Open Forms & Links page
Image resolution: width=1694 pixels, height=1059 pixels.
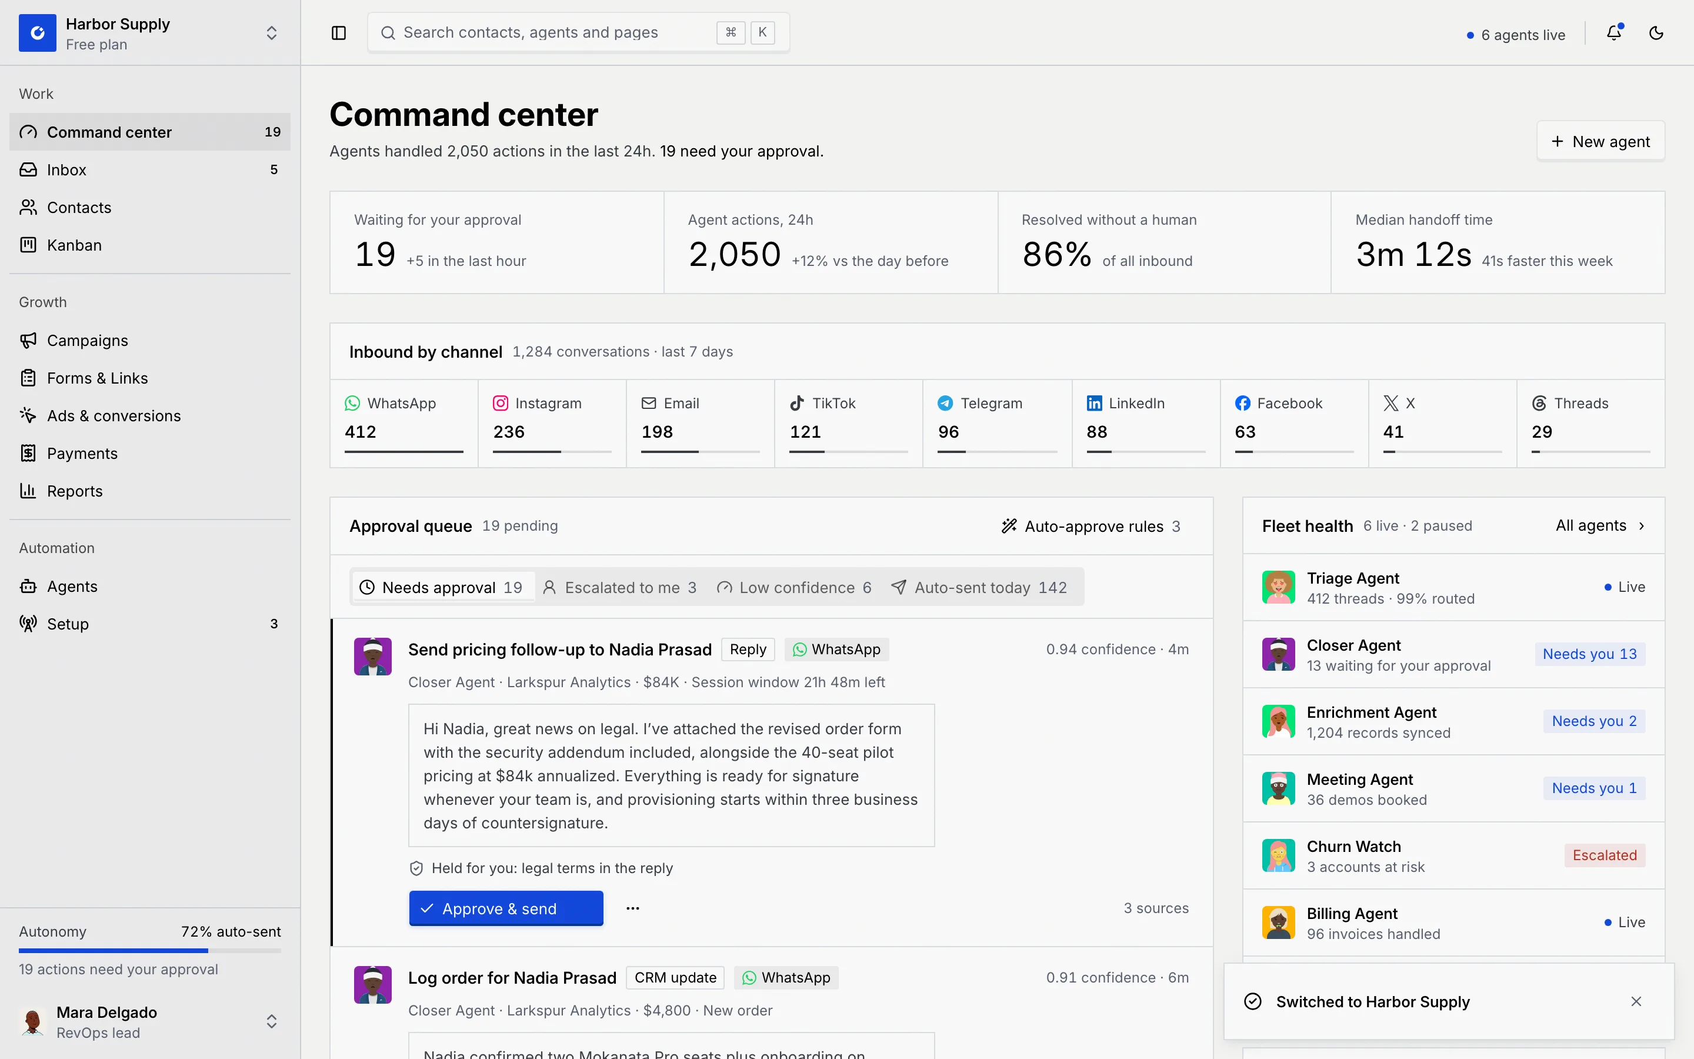coord(150,378)
